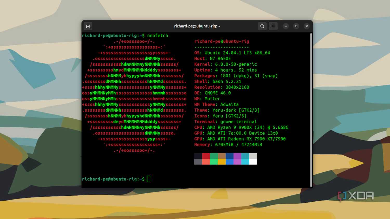Click the 'Shell: bash 5.2.21' line
This screenshot has width=390, height=219.
218,81
